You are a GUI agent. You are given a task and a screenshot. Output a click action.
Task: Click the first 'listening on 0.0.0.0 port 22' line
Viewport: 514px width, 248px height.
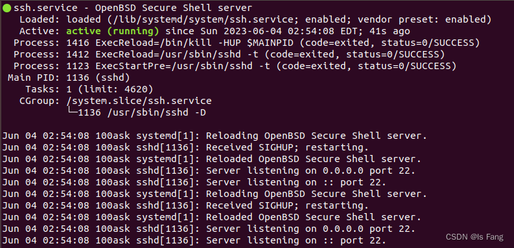coord(209,170)
